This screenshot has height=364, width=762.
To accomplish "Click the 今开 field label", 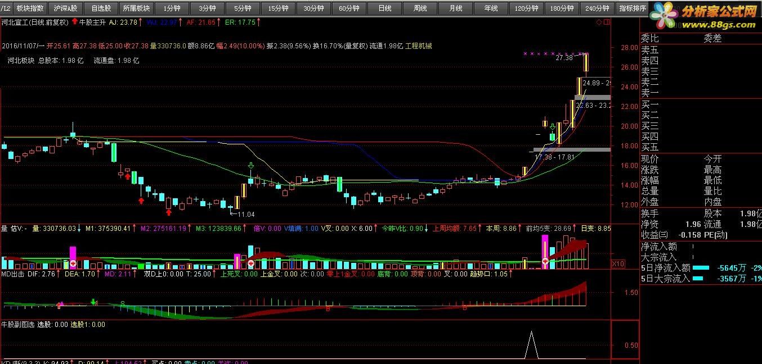I will [x=712, y=159].
